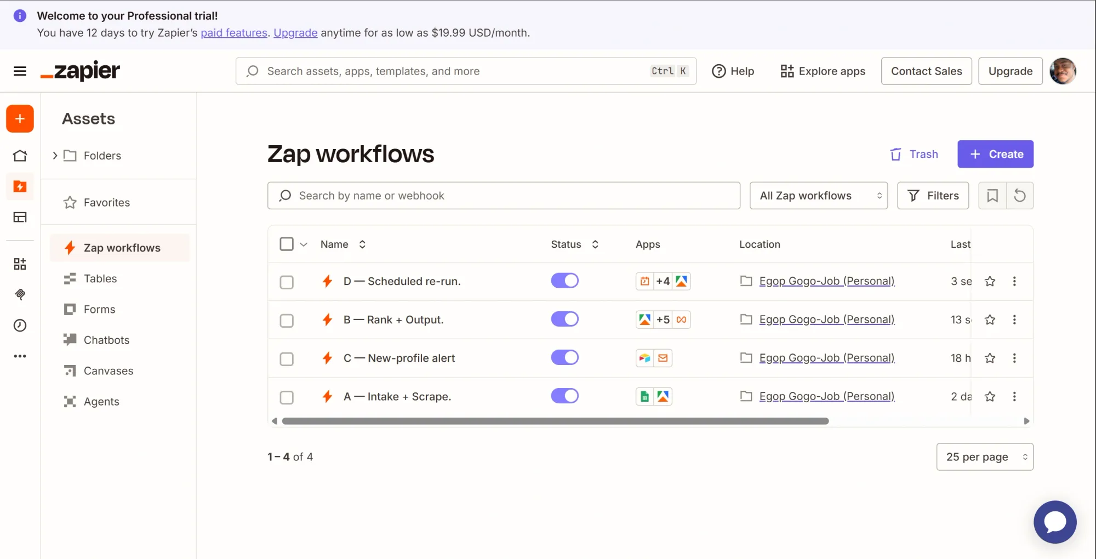Expand the Folders tree

[x=55, y=156]
